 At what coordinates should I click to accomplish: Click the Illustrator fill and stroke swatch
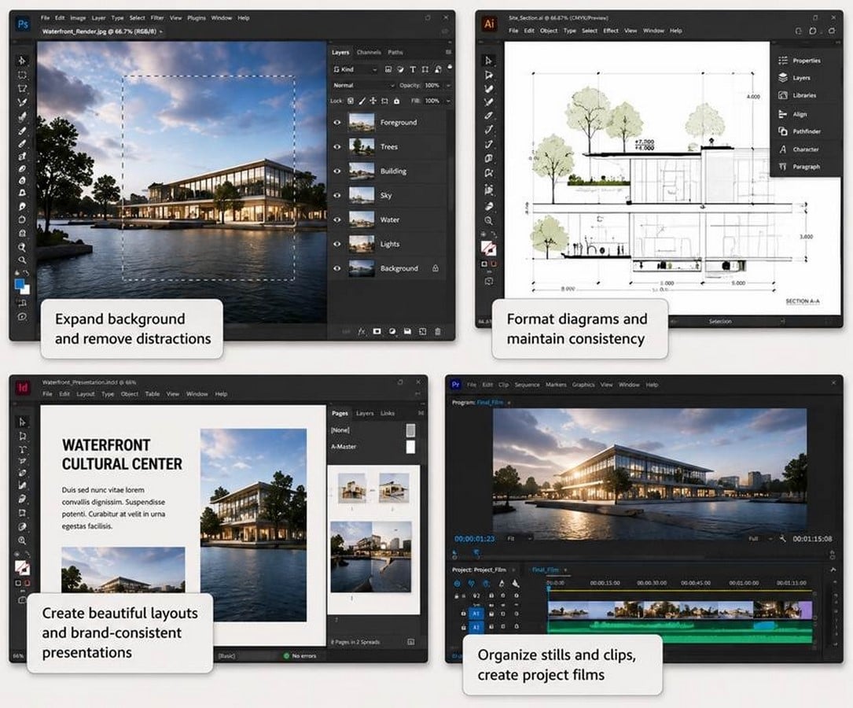tap(488, 249)
